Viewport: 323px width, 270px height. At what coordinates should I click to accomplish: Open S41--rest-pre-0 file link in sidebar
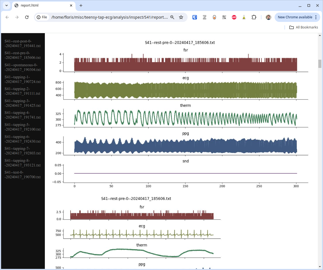(x=22, y=55)
